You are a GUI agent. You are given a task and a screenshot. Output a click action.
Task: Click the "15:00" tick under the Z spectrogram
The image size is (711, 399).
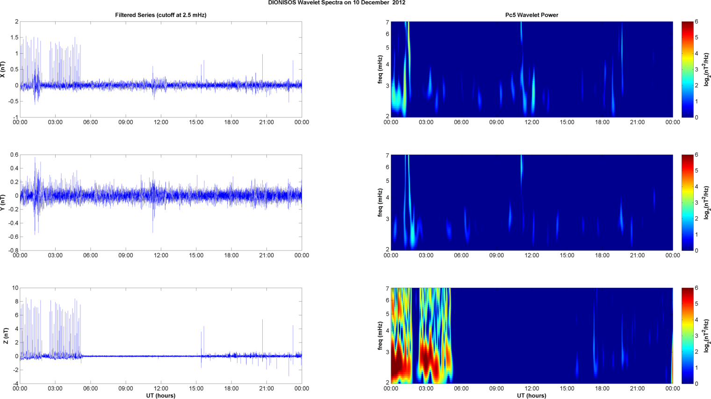point(567,389)
